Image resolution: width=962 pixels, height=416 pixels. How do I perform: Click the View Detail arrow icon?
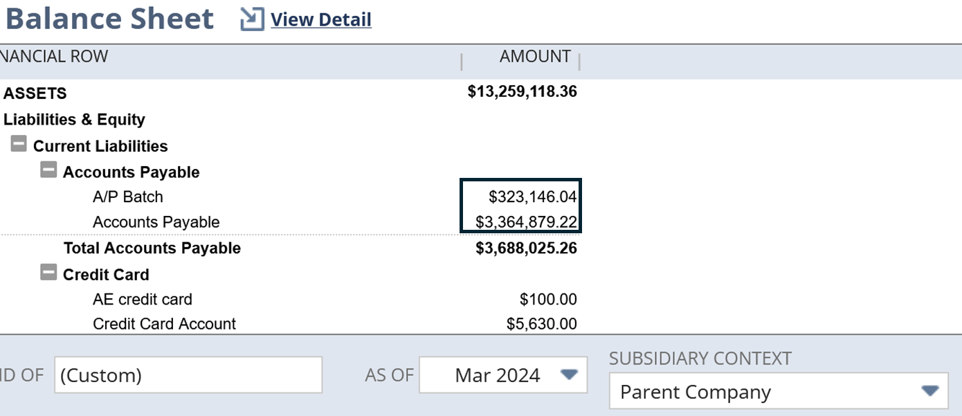(x=252, y=19)
